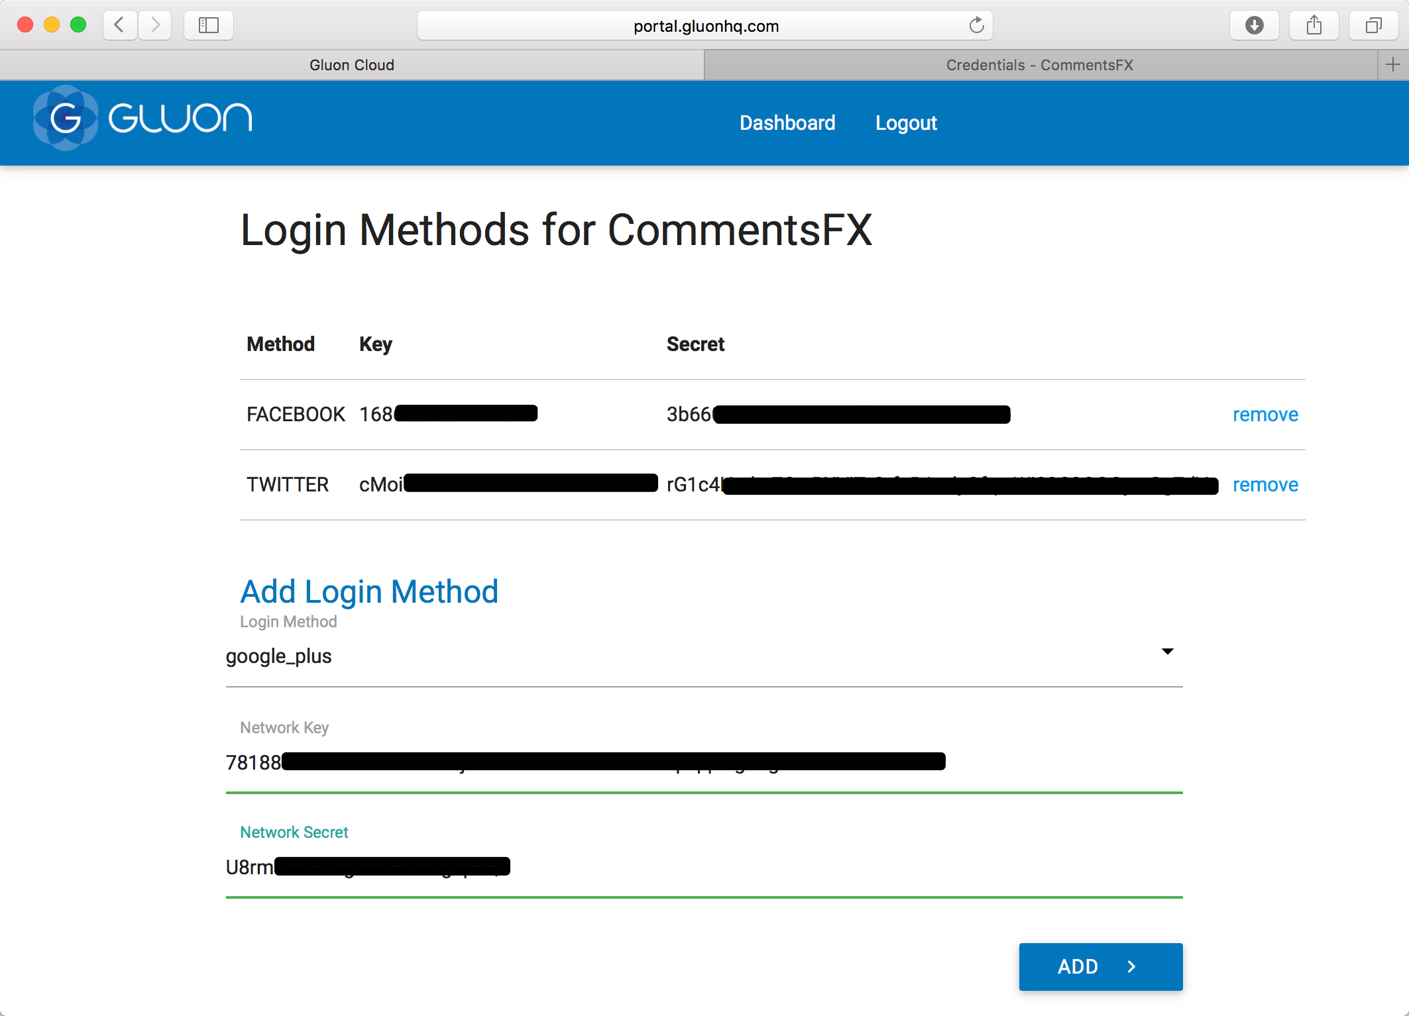This screenshot has height=1016, width=1409.
Task: Select the google_plus login method field
Action: click(x=704, y=656)
